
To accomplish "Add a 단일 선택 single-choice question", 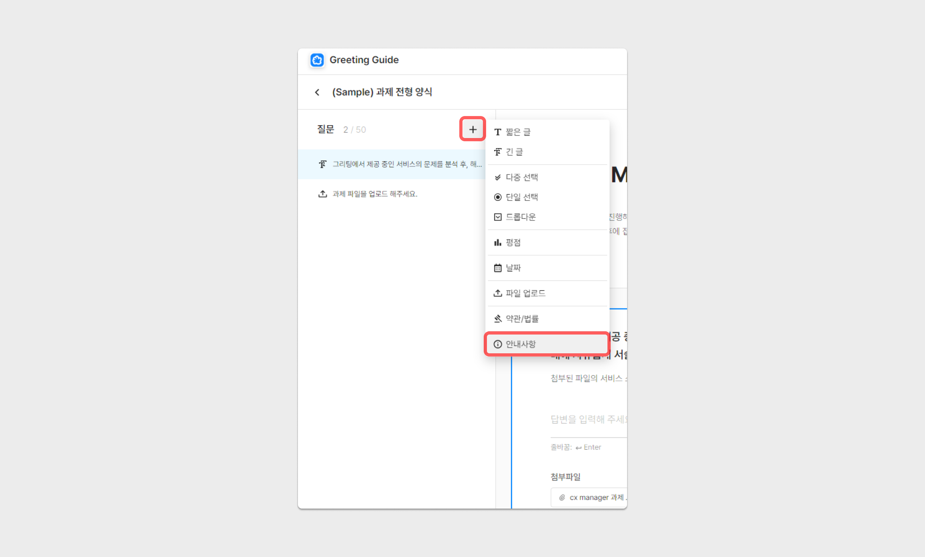I will [x=521, y=197].
